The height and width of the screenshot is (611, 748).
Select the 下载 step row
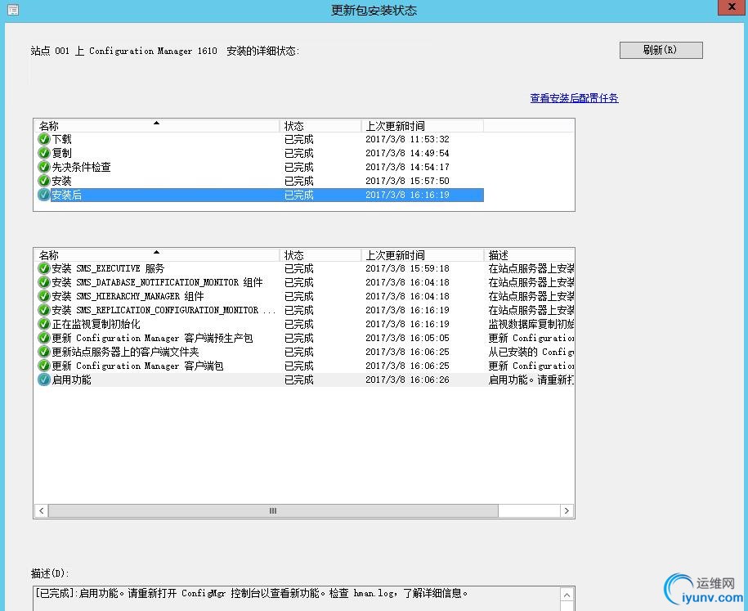point(260,139)
